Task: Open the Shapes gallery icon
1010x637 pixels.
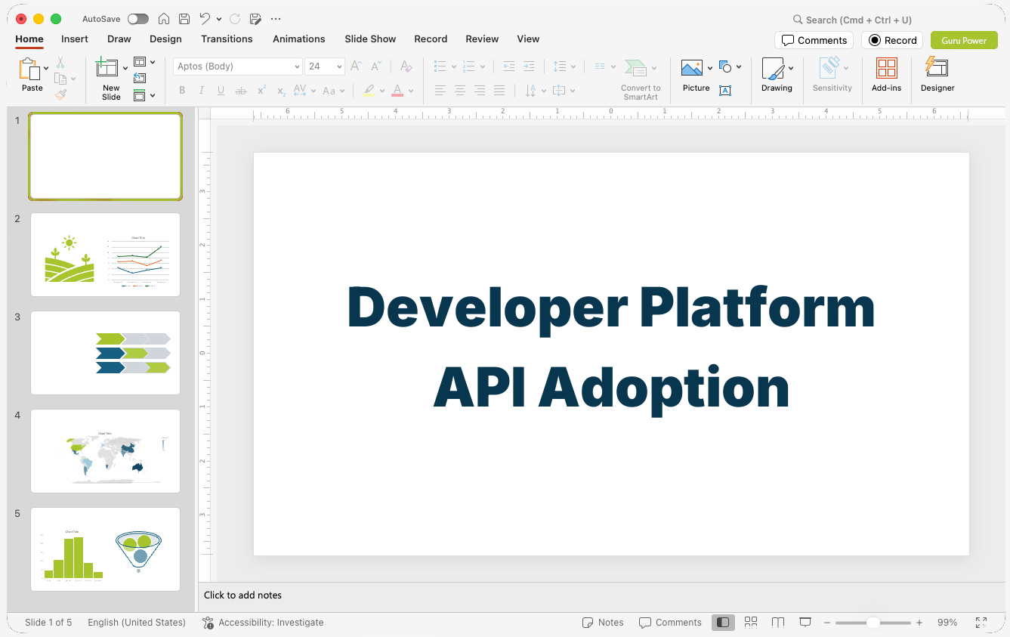Action: coord(726,66)
